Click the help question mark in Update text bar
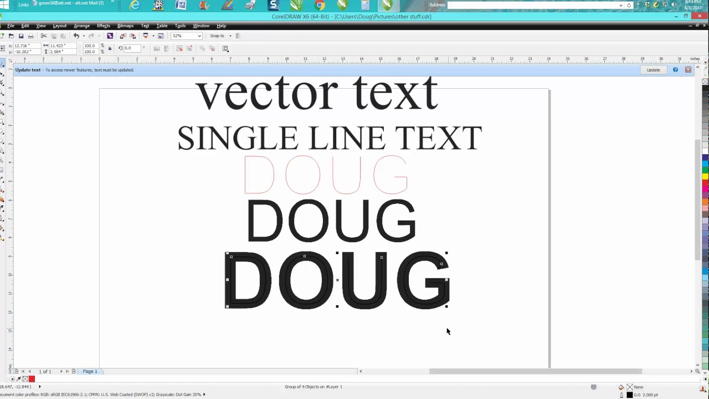The width and height of the screenshot is (709, 399). [x=675, y=70]
